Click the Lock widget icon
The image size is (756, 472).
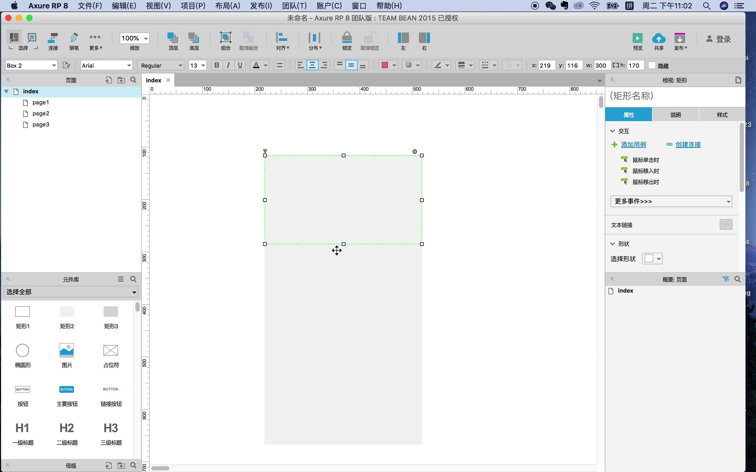347,38
